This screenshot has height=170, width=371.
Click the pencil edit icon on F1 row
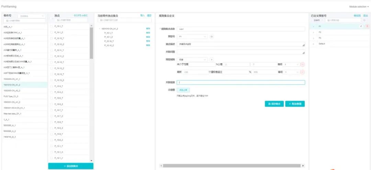click(361, 26)
